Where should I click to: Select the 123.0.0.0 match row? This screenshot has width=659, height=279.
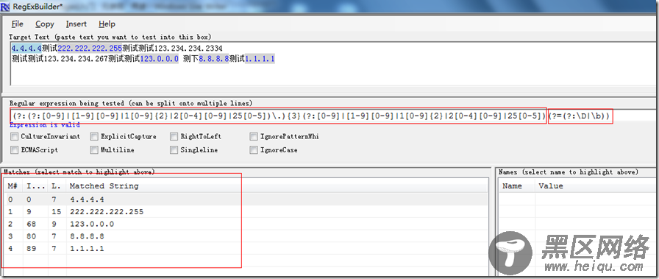[x=246, y=224]
